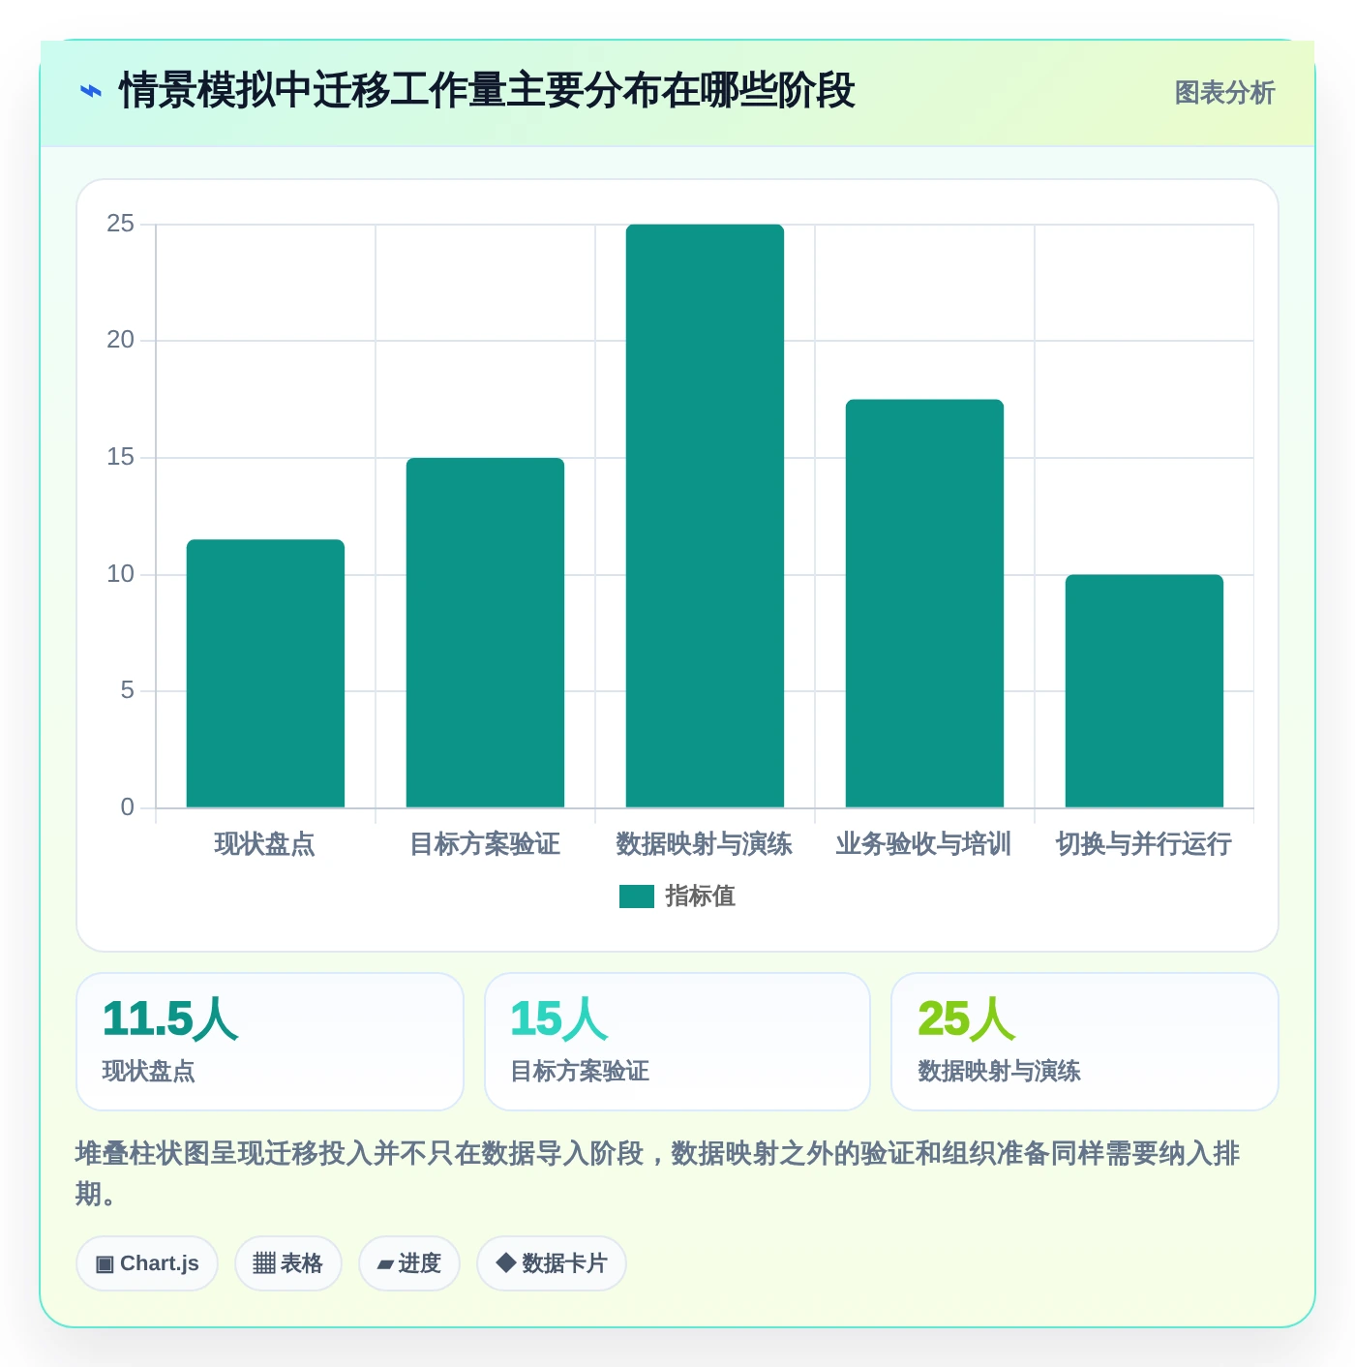Click the 业务验收与培训 x-axis label

(924, 844)
